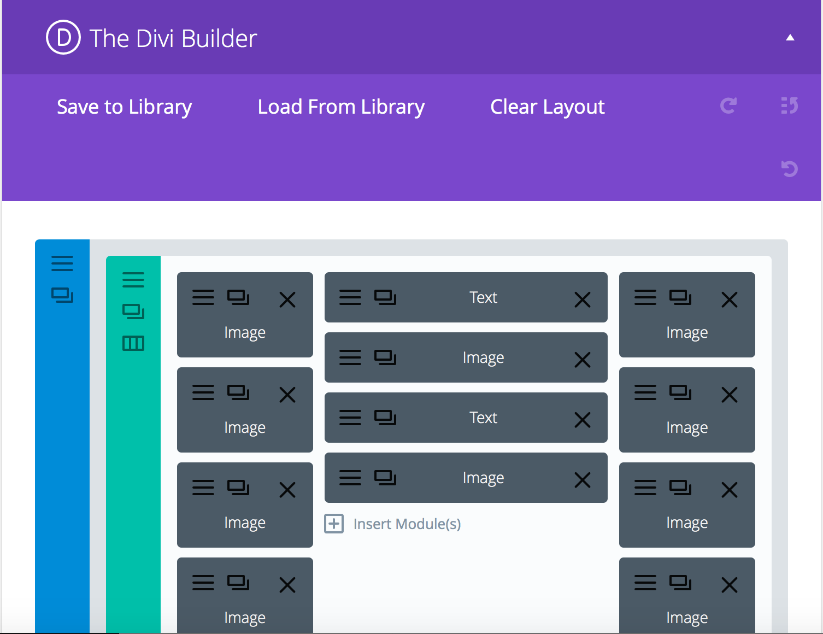This screenshot has height=634, width=823.
Task: Clone the right column's first Image module
Action: tap(680, 297)
